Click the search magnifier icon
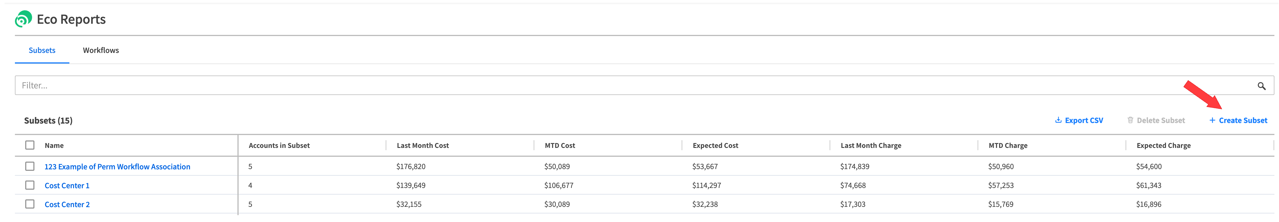Image resolution: width=1279 pixels, height=222 pixels. click(1261, 86)
